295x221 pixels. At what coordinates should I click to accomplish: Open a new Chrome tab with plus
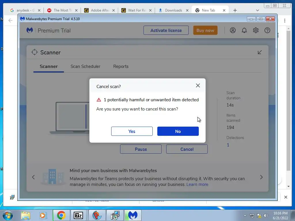(235, 10)
